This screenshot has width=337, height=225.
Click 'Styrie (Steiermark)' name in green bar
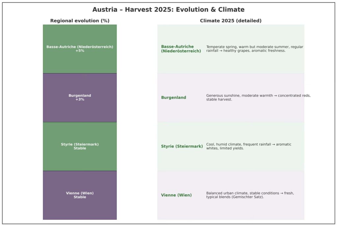[x=80, y=144]
